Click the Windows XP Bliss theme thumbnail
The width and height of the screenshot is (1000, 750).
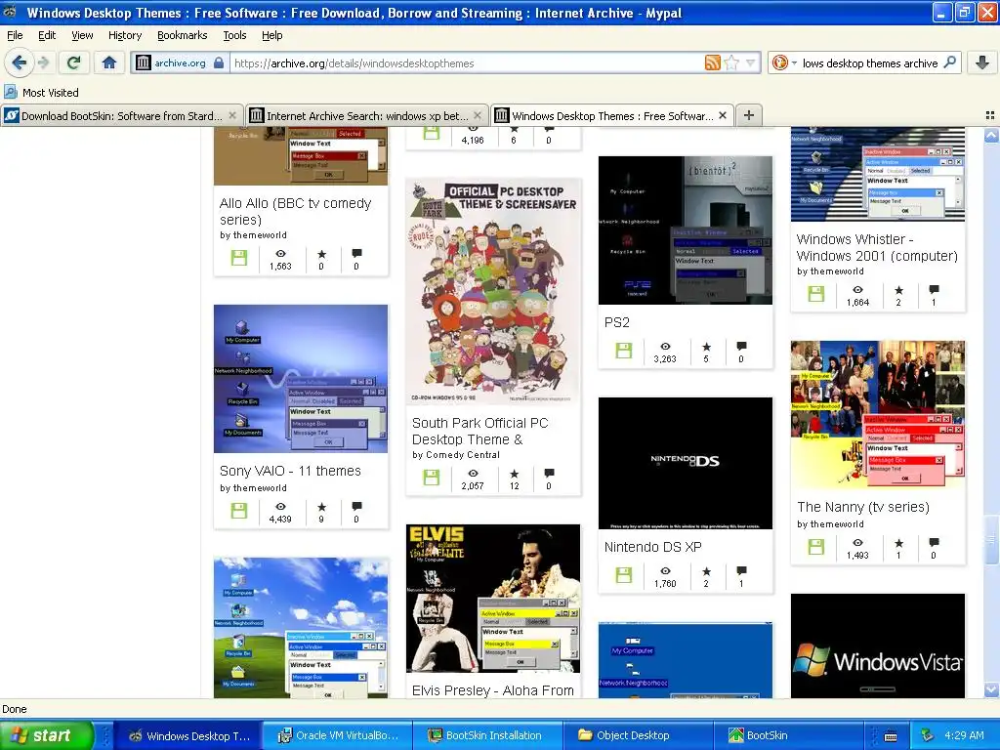point(301,628)
